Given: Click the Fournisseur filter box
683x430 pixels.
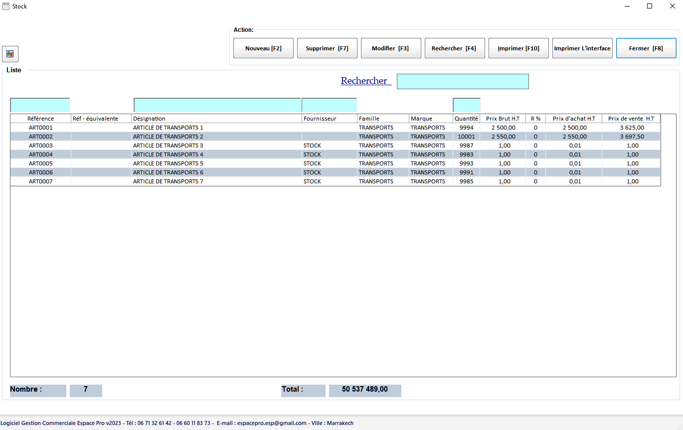Looking at the screenshot, I should coord(329,105).
